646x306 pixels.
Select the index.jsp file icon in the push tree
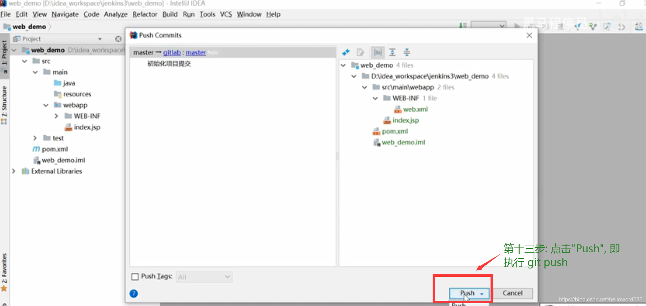pos(387,120)
